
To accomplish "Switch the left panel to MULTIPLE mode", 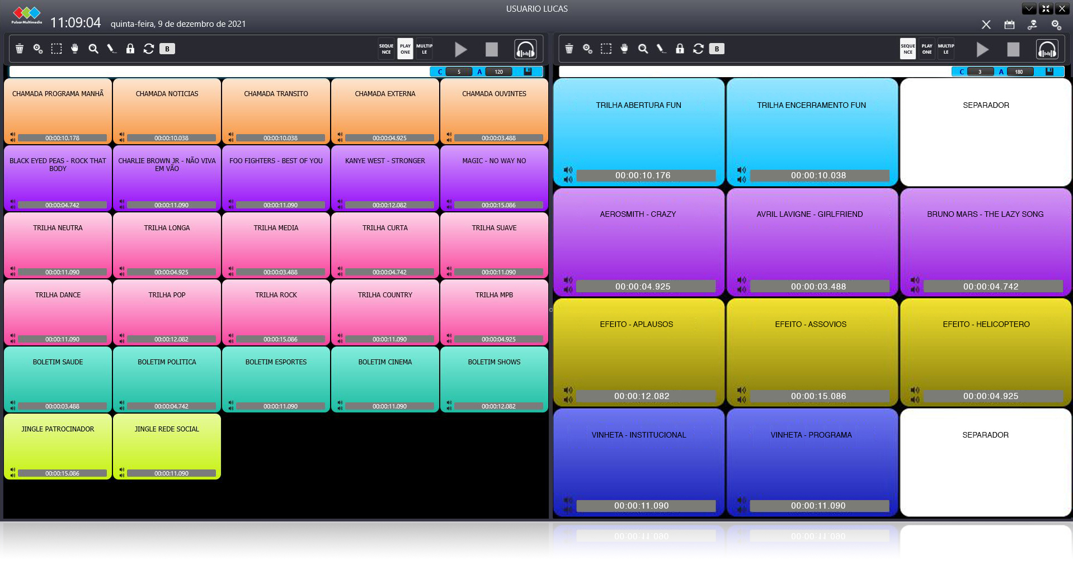I will [x=424, y=49].
